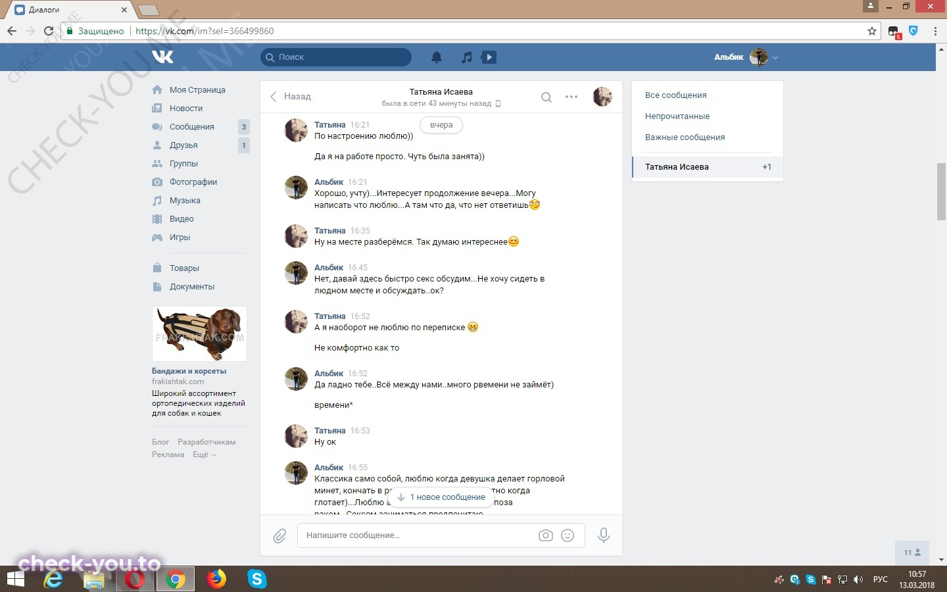Open Фотографии in sidebar

[193, 182]
